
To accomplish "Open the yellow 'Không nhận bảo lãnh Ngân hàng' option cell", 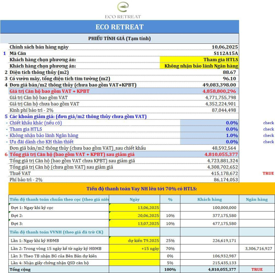I will (199, 66).
